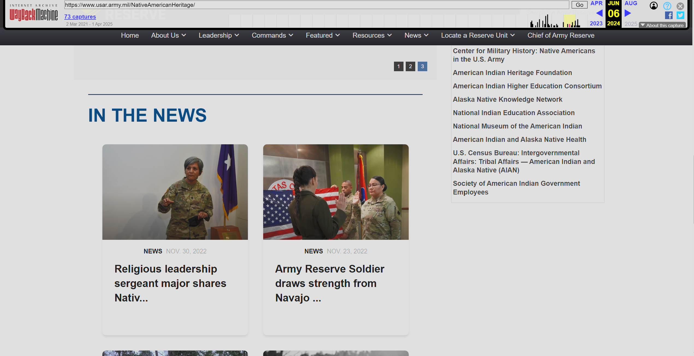Open the Wayback help question-mark icon
The height and width of the screenshot is (356, 694).
point(667,6)
